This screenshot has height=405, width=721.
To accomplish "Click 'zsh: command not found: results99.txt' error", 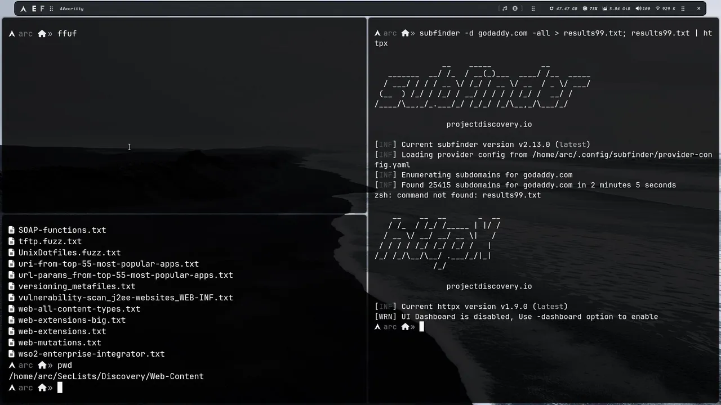I will point(457,195).
